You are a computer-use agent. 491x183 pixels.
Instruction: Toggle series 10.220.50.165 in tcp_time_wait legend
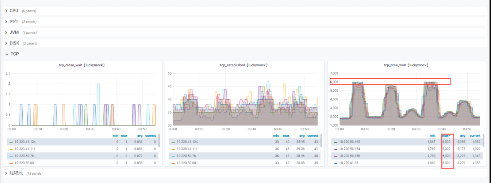pos(349,142)
